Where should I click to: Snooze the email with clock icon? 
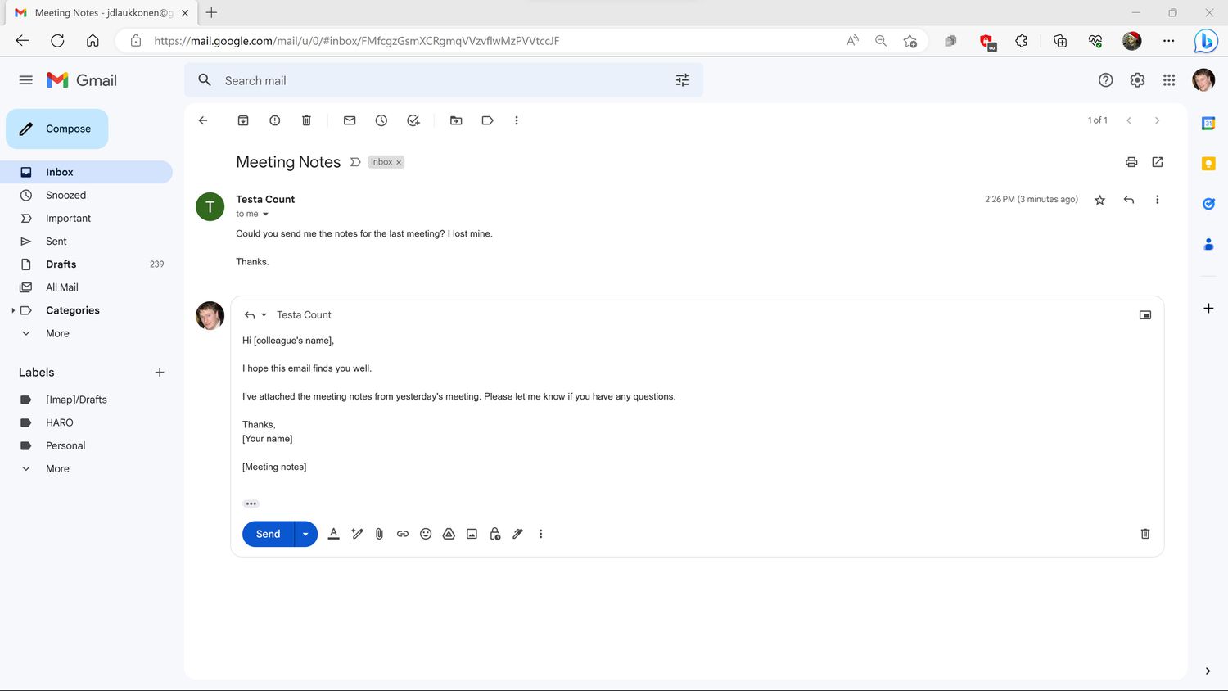[x=381, y=120]
